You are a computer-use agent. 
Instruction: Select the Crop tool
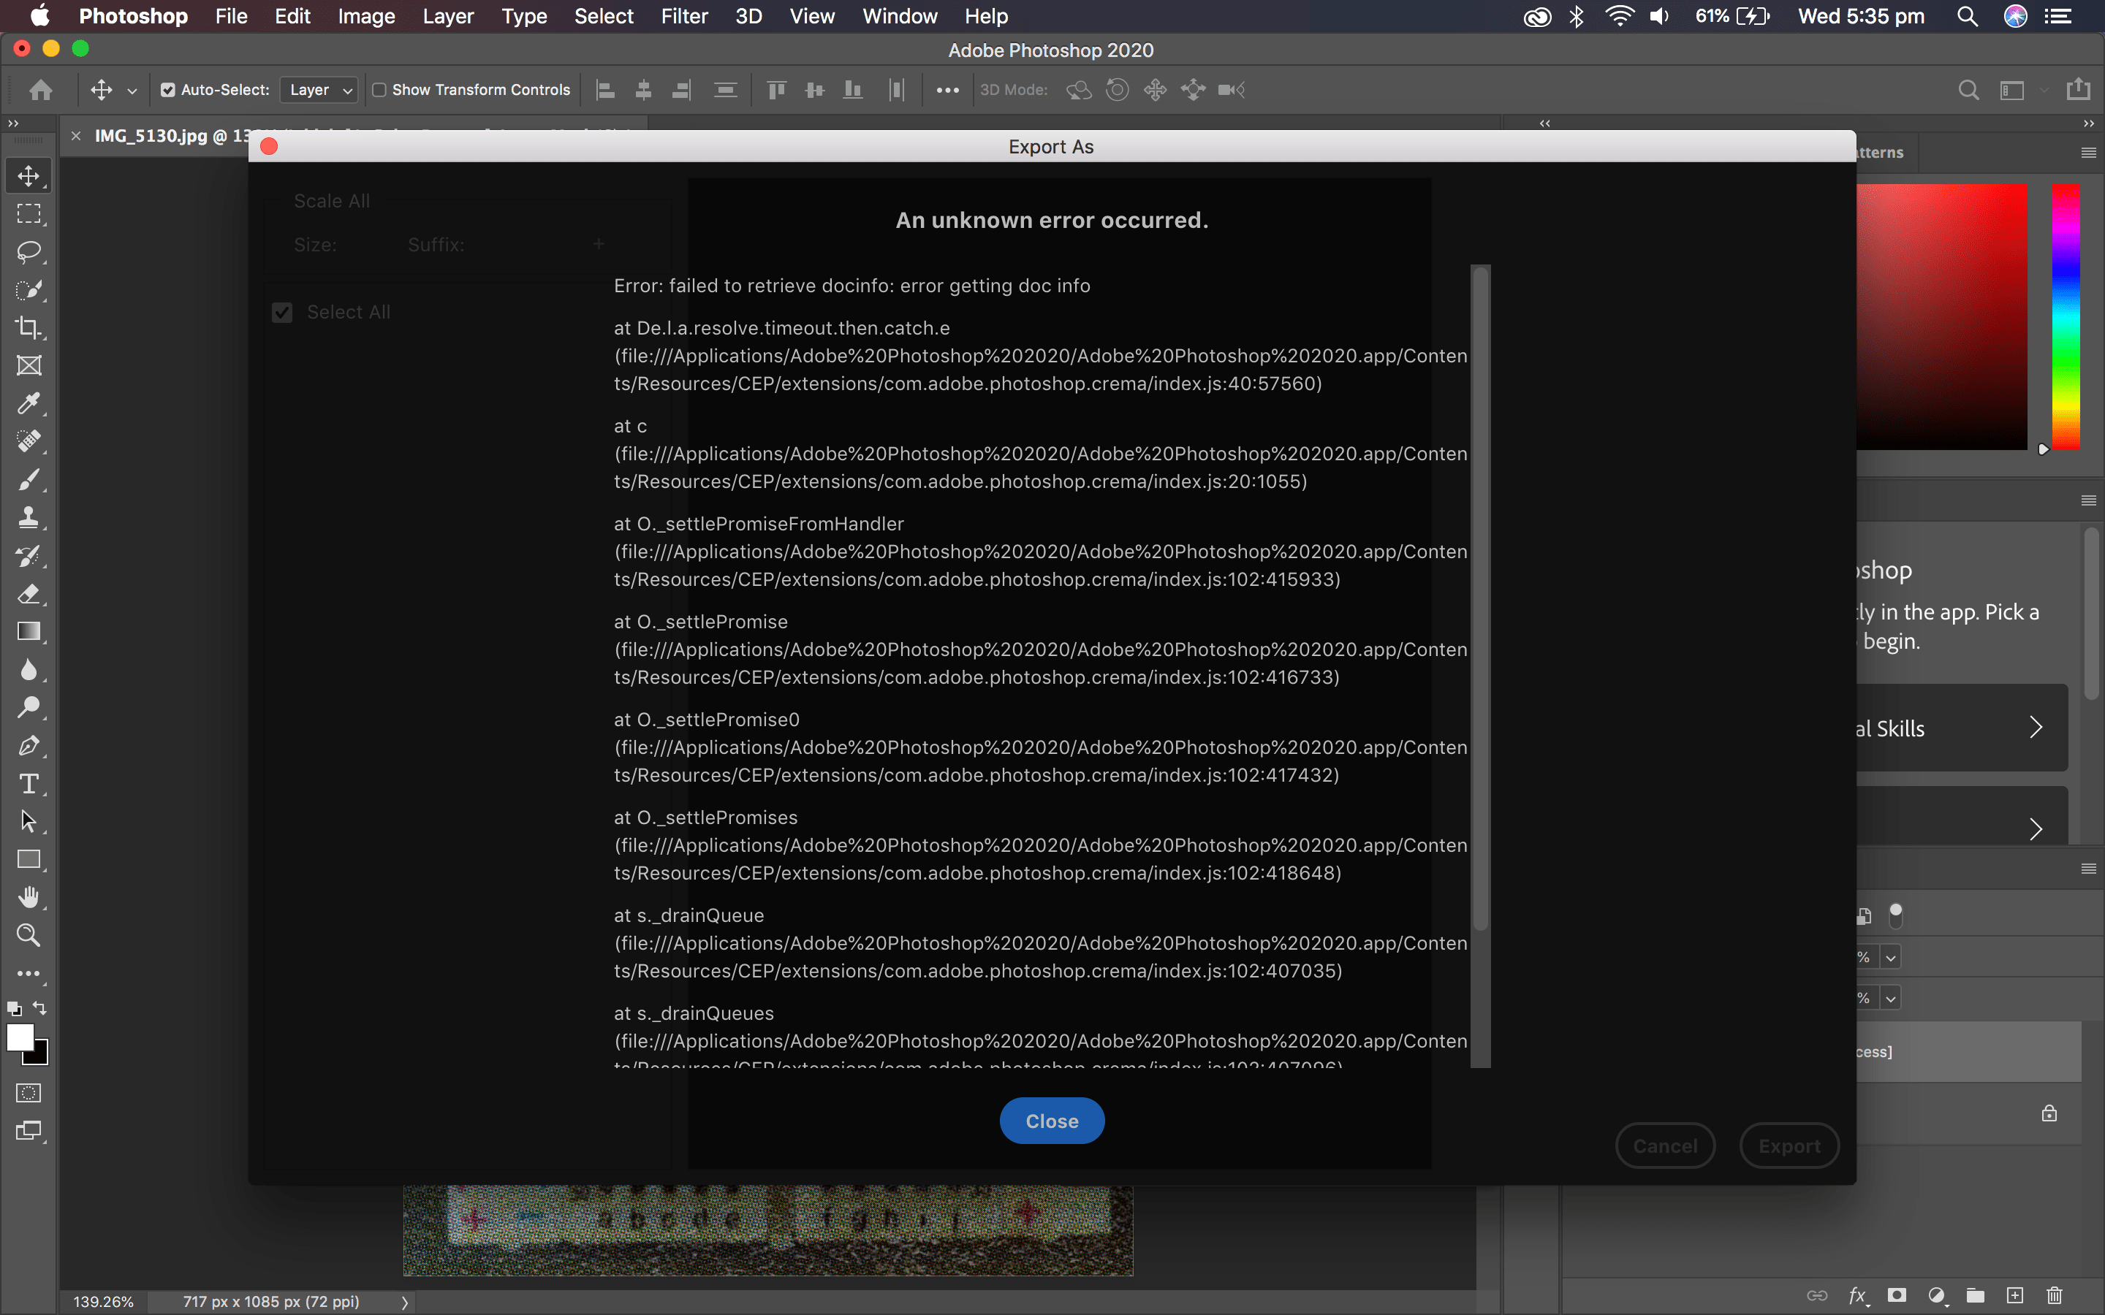29,328
